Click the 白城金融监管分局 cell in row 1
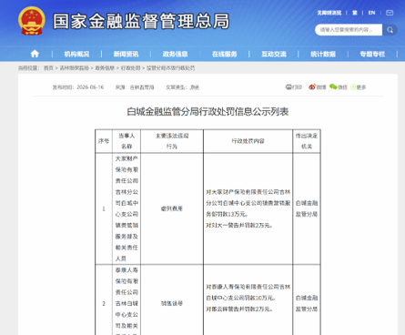The width and height of the screenshot is (405, 335). 307,208
